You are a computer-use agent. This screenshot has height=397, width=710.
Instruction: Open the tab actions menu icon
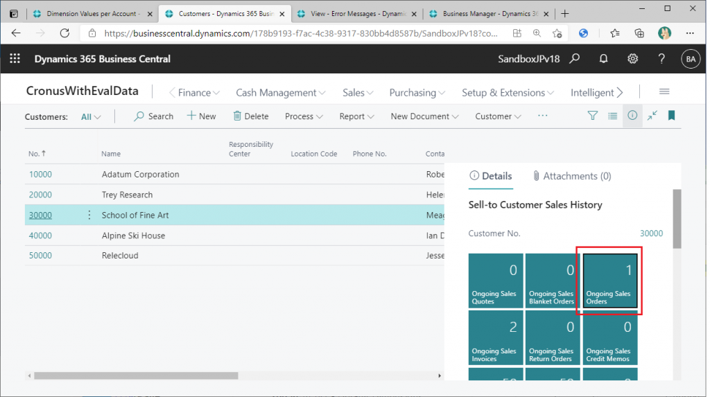14,14
